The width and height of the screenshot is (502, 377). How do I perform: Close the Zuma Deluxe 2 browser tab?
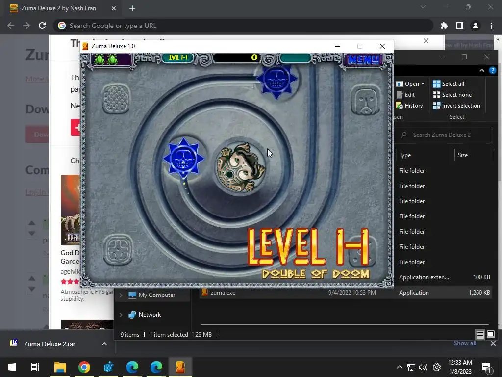pyautogui.click(x=114, y=8)
